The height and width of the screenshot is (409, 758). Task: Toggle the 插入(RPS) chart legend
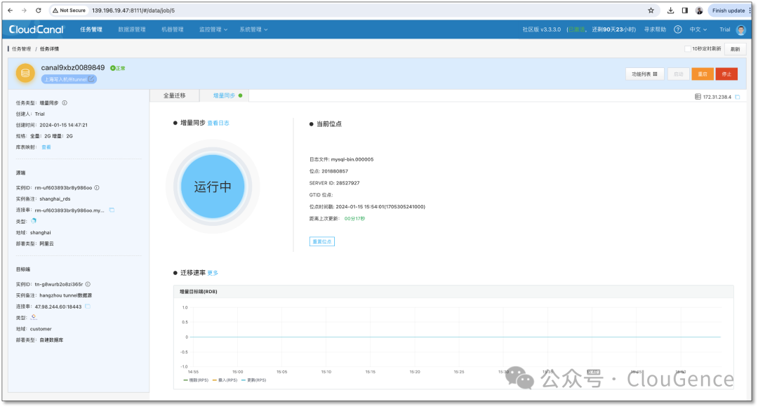point(225,380)
